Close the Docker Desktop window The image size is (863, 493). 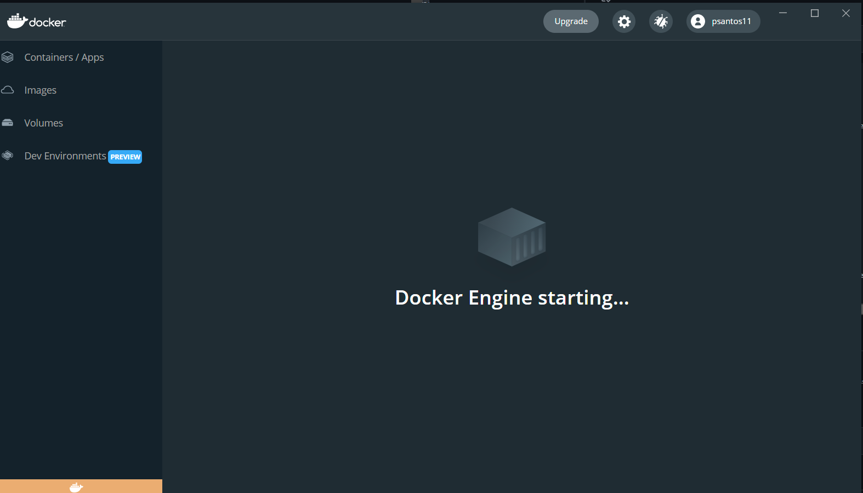pyautogui.click(x=846, y=13)
